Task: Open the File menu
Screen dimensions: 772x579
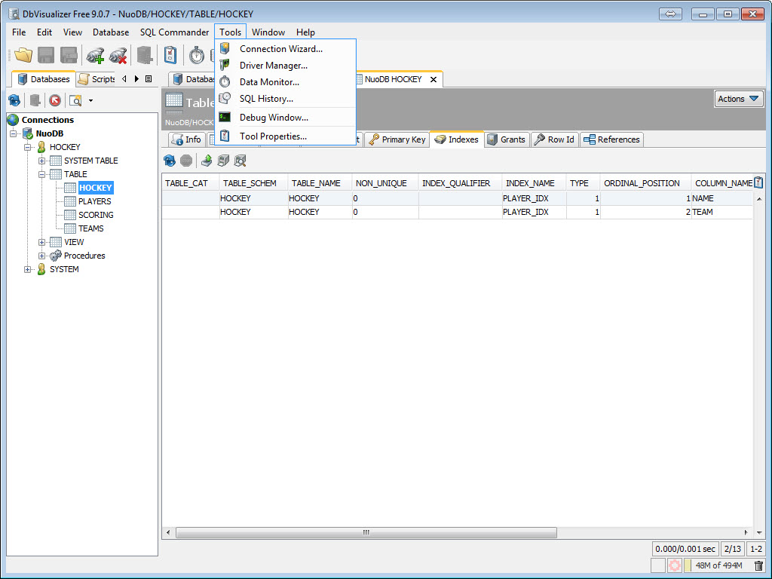Action: pos(19,32)
